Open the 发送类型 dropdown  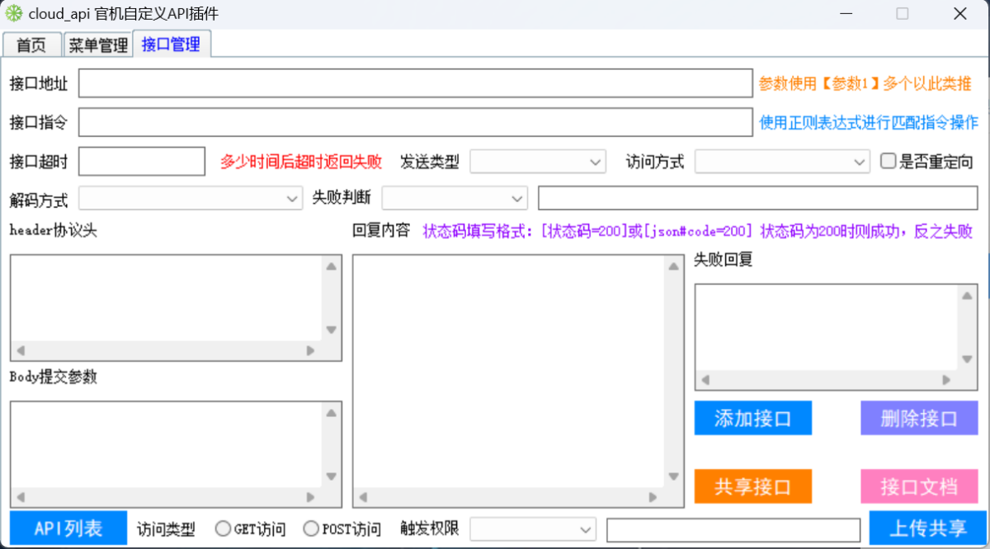click(x=538, y=162)
